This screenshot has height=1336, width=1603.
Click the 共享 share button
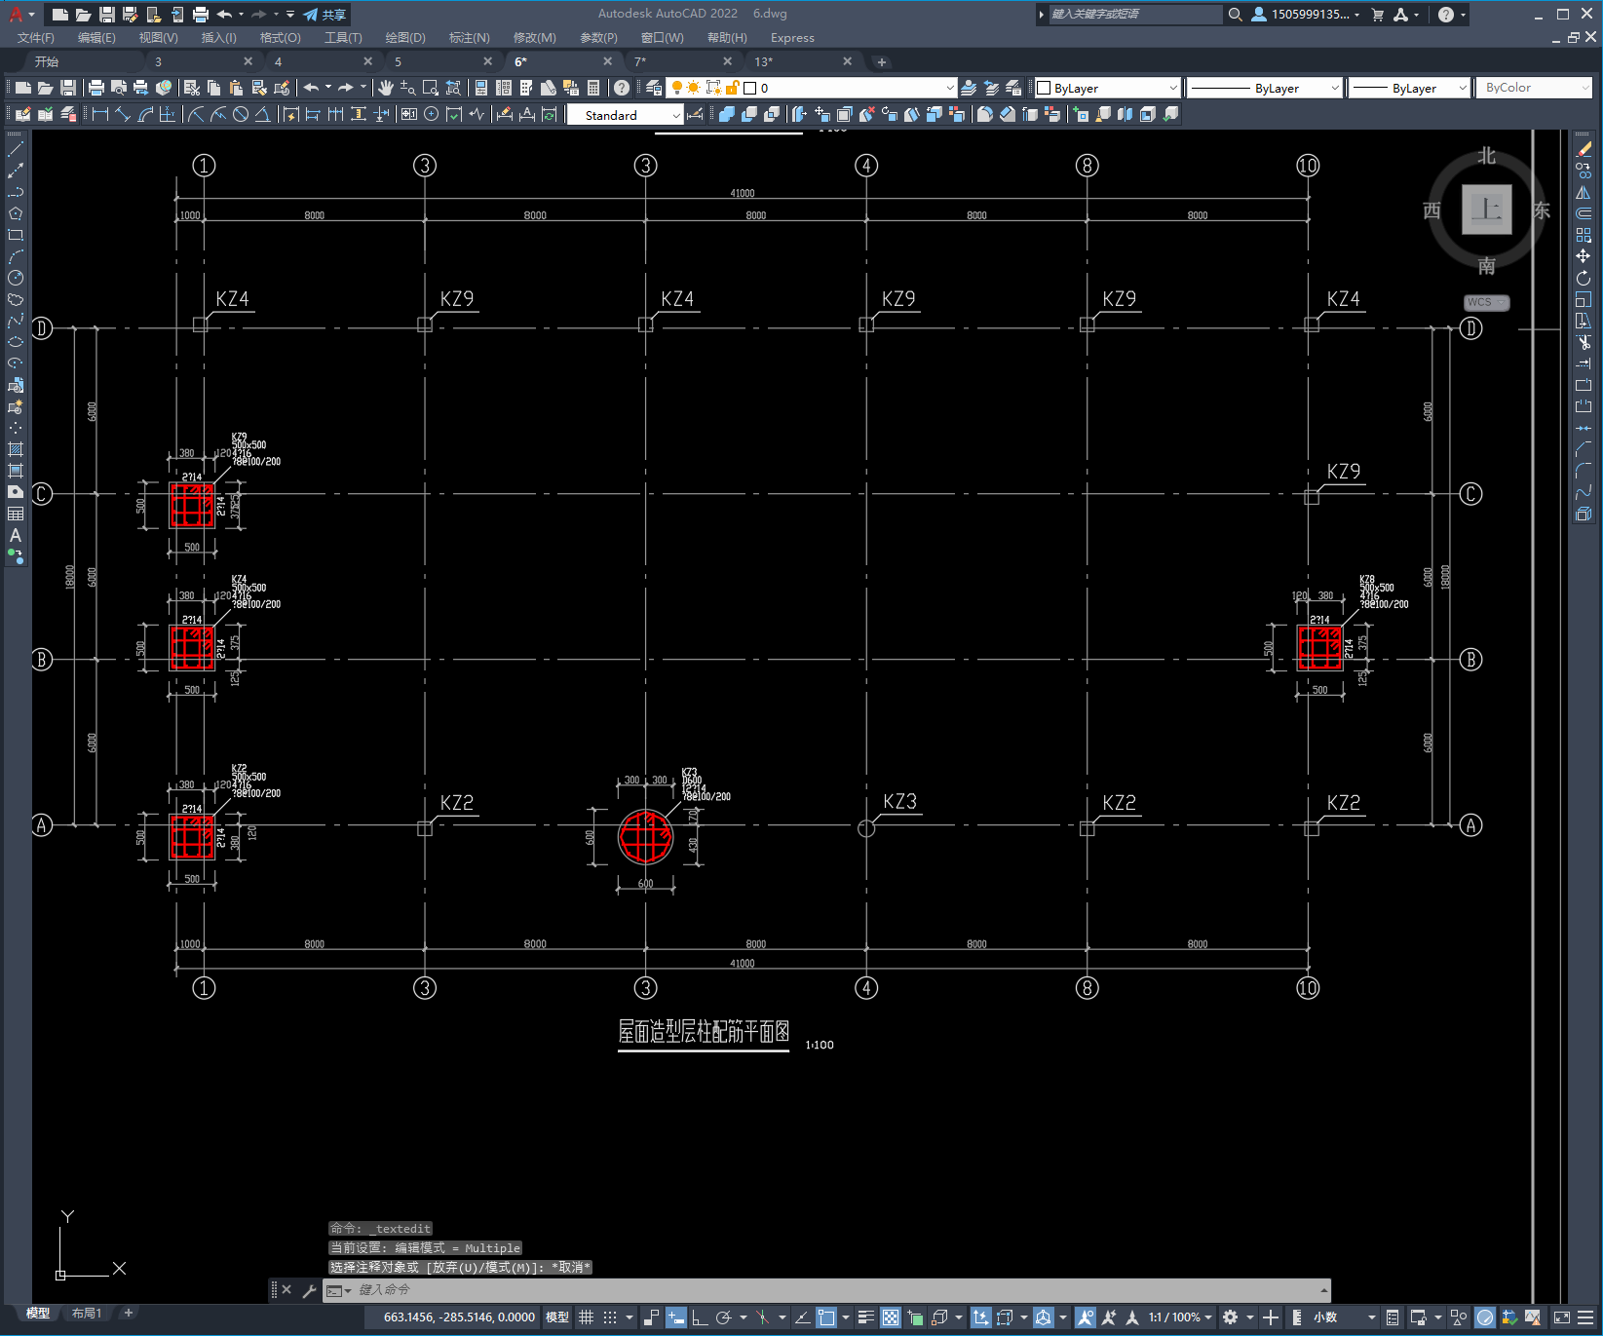click(x=324, y=14)
